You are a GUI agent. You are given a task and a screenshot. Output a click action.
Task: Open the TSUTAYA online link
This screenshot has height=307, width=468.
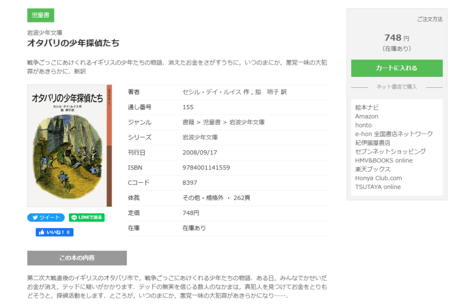[378, 187]
